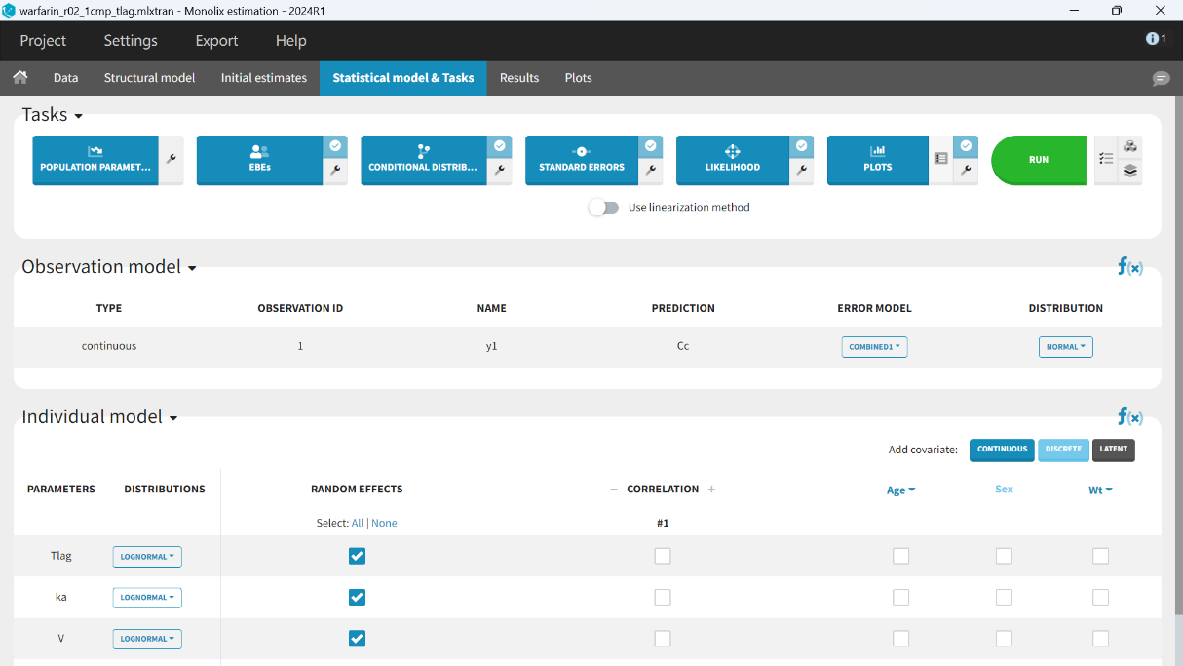Image resolution: width=1183 pixels, height=666 pixels.
Task: Open the COMBINED1 error model dropdown
Action: click(x=874, y=347)
